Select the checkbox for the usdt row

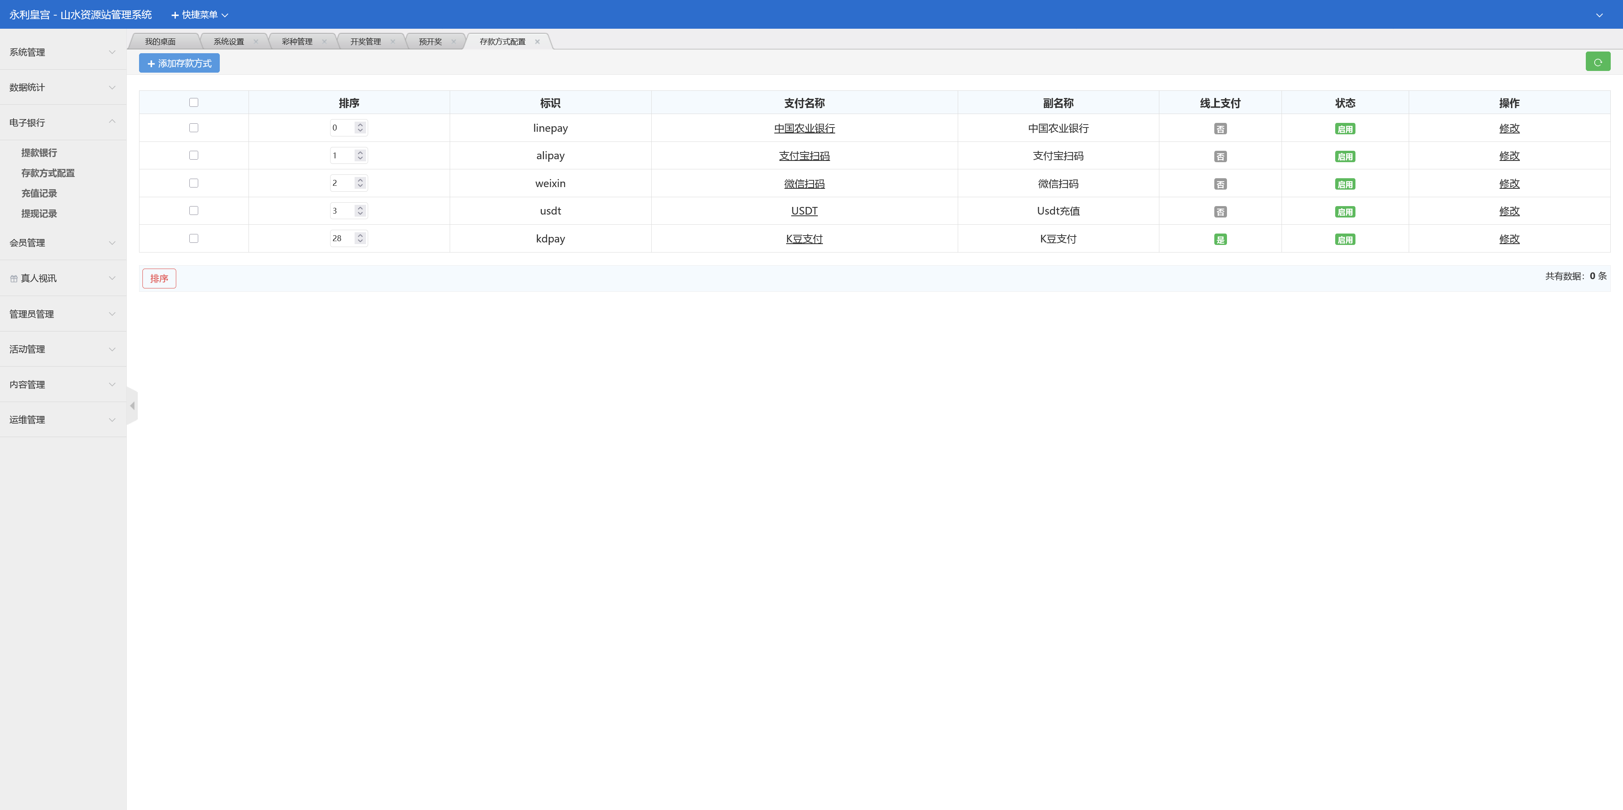pyautogui.click(x=194, y=211)
